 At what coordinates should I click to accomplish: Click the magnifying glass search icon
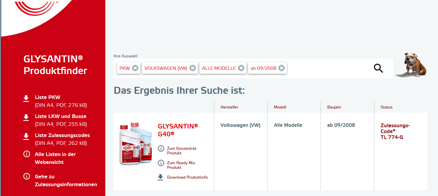tap(378, 68)
